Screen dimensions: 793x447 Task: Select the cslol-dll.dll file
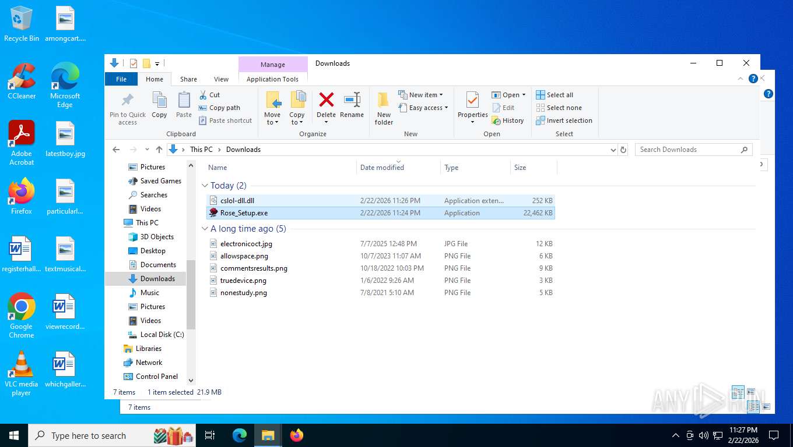pyautogui.click(x=381, y=201)
